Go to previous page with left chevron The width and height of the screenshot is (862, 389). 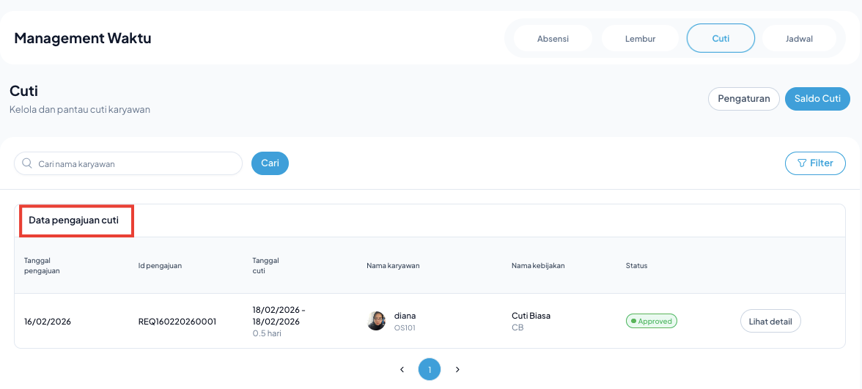(402, 370)
